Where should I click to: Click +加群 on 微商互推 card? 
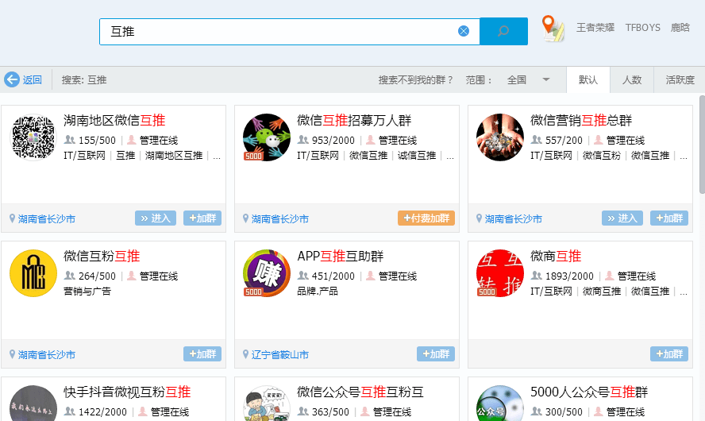pos(669,354)
